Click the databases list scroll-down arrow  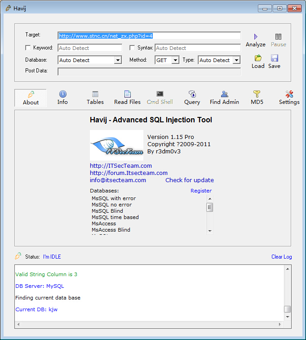click(x=209, y=231)
